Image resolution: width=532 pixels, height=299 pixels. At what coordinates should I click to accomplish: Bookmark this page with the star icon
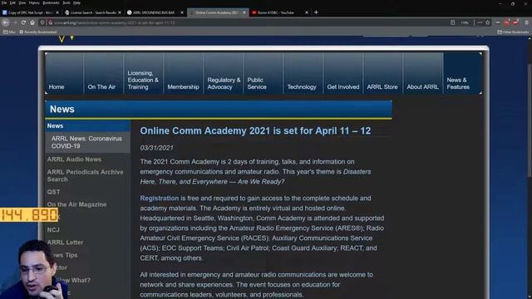point(488,22)
